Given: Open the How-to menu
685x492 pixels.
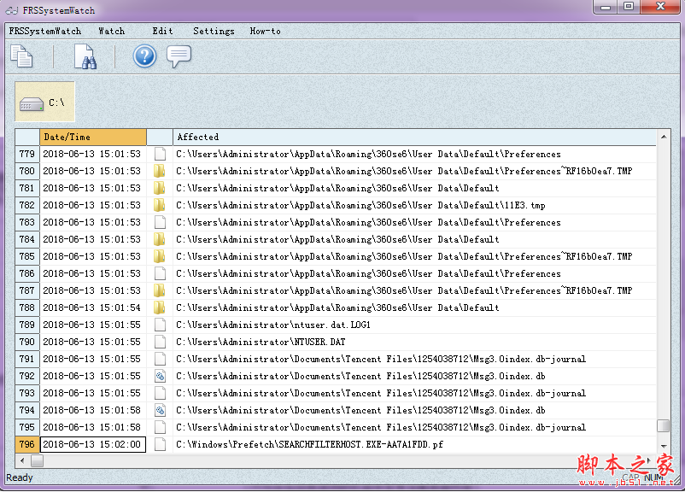Looking at the screenshot, I should click(x=265, y=31).
